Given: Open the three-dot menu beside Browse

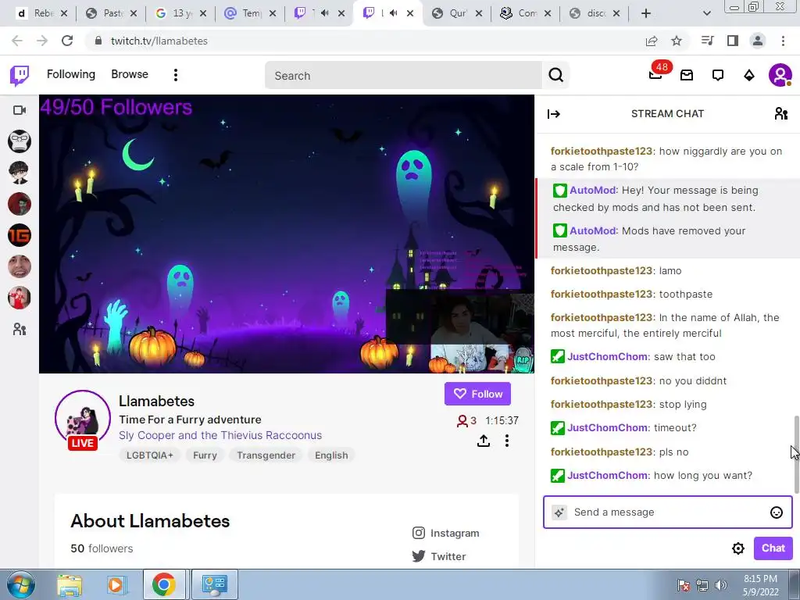Looking at the screenshot, I should coord(176,75).
